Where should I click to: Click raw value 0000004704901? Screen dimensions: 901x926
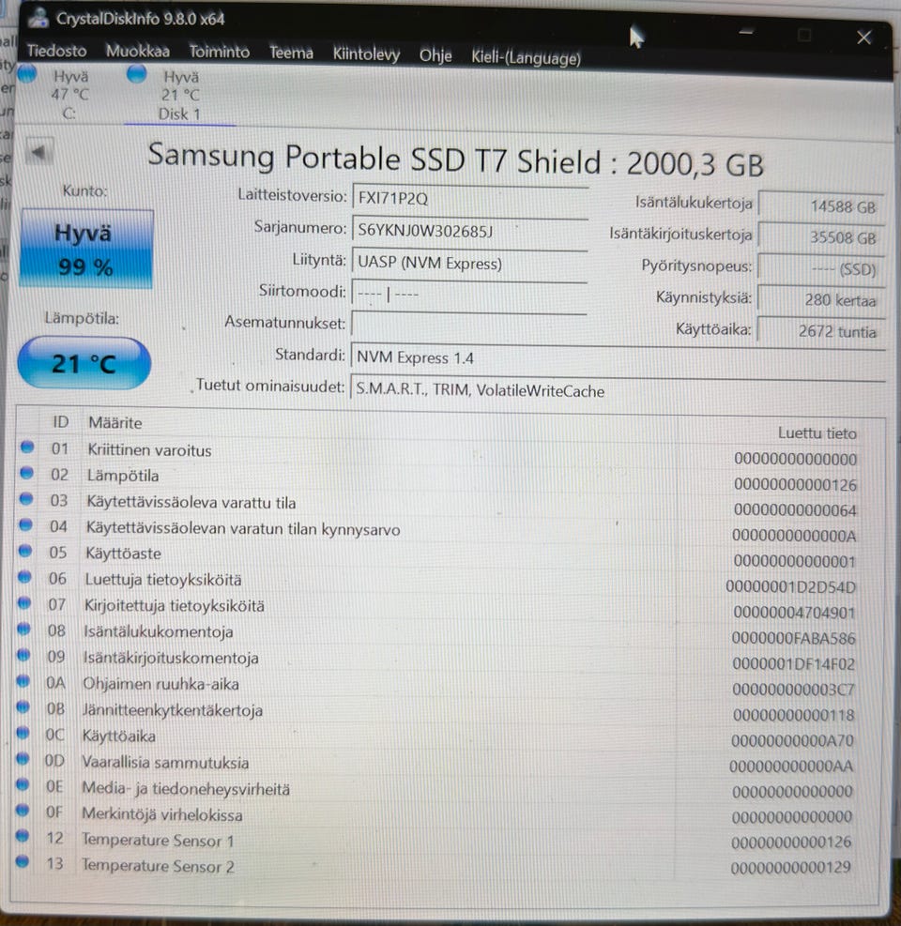coord(794,613)
